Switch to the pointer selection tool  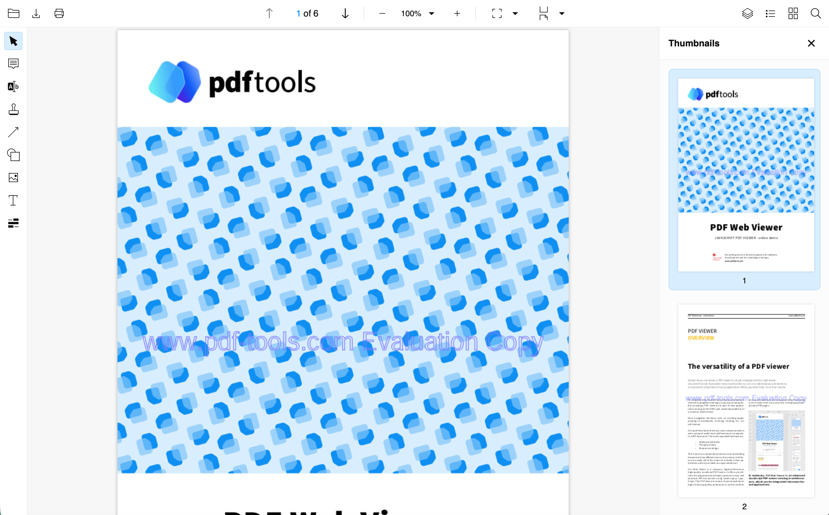point(13,40)
